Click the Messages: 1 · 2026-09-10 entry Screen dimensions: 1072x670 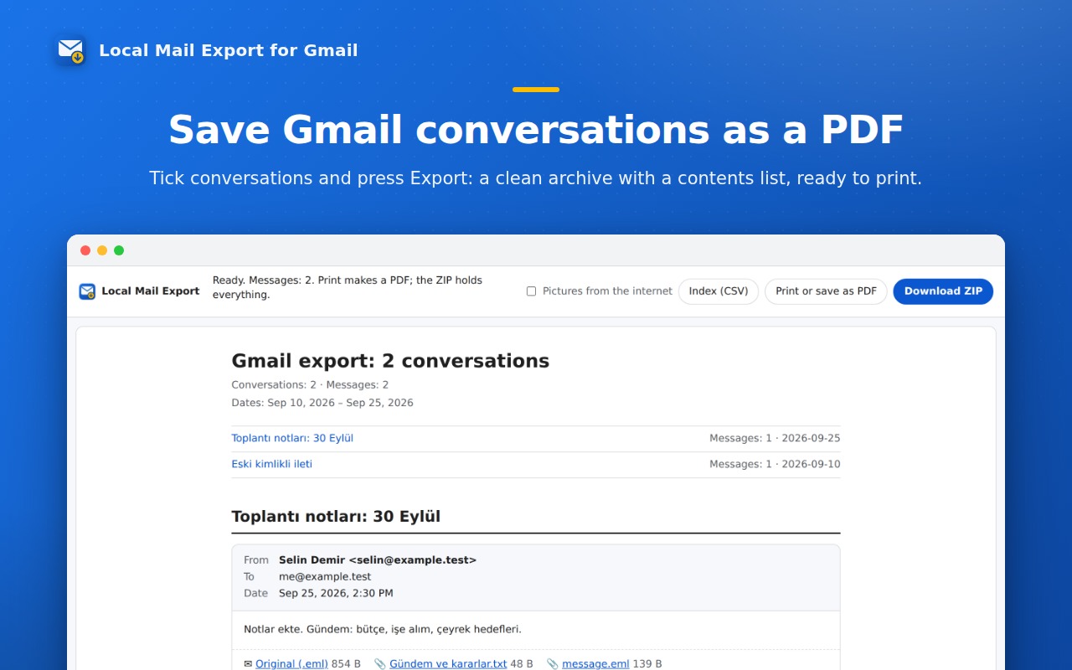coord(775,464)
